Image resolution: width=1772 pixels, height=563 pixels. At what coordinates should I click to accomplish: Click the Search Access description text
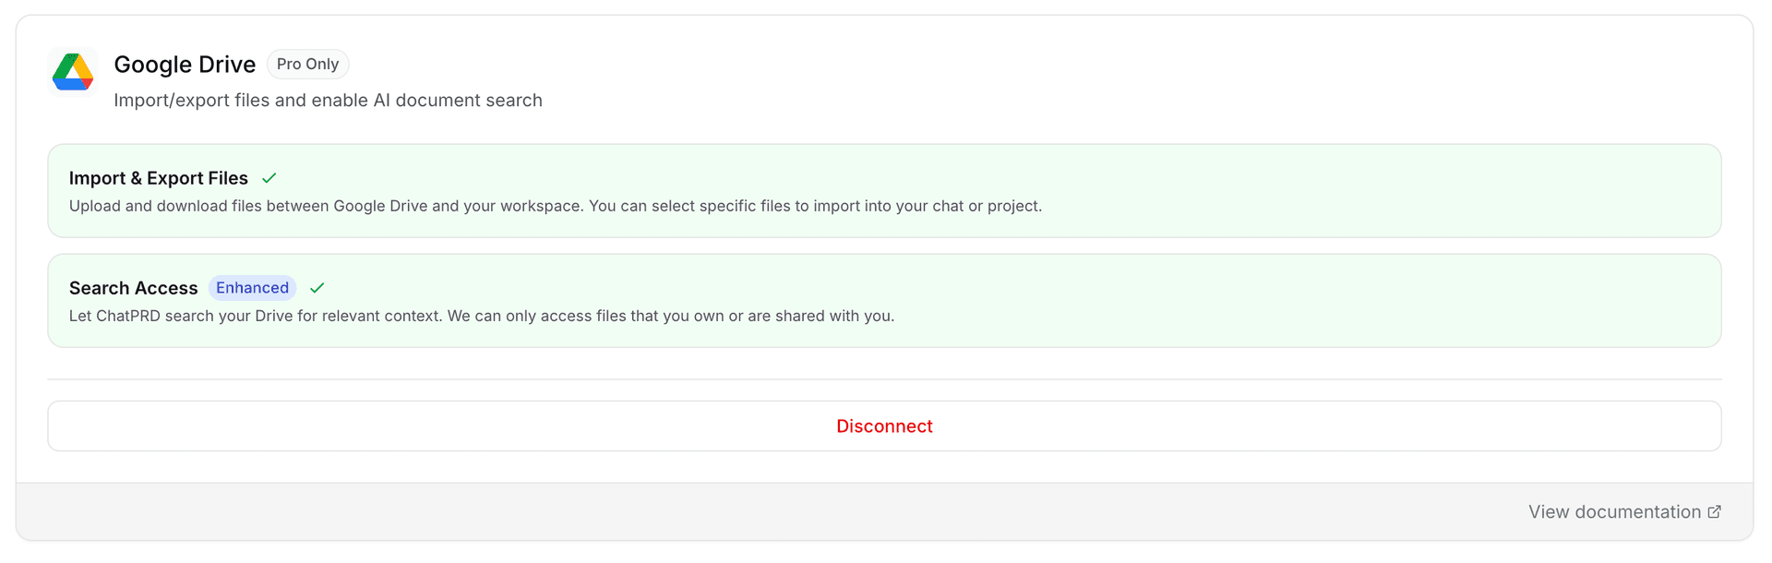(x=481, y=316)
